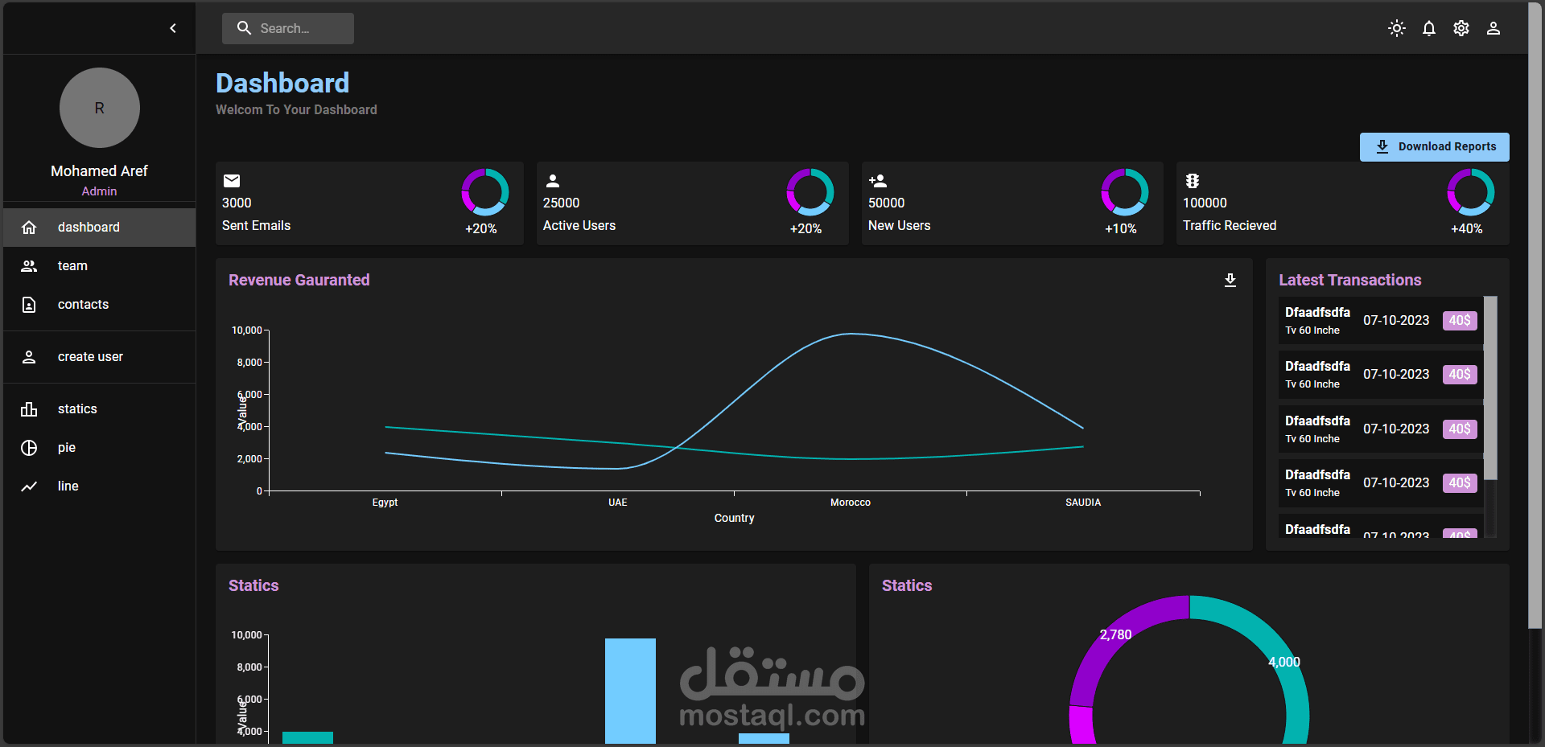Image resolution: width=1545 pixels, height=747 pixels.
Task: Collapse the sidebar with the chevron arrow
Action: point(173,28)
